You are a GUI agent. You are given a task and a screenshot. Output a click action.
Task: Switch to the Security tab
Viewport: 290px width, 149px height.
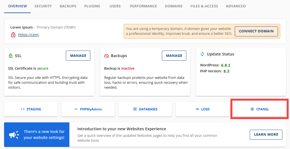pyautogui.click(x=43, y=6)
